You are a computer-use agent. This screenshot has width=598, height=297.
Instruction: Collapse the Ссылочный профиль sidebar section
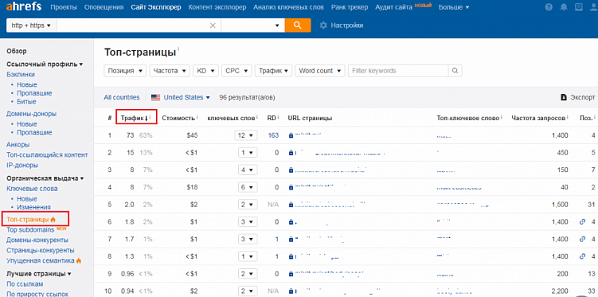pos(45,64)
